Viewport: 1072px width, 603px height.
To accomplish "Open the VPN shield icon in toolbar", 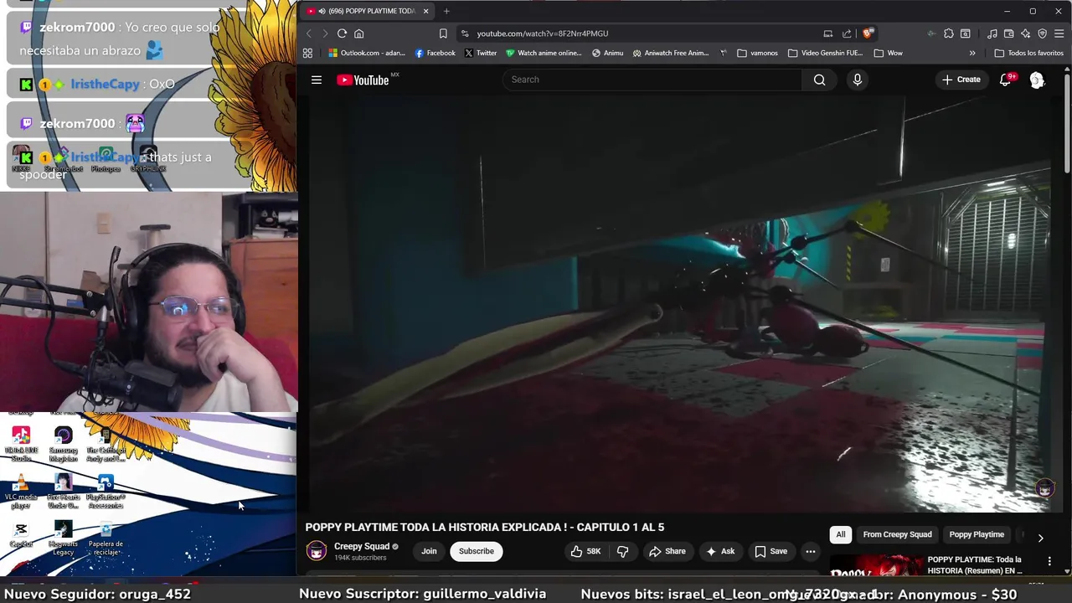I will pos(1043,33).
